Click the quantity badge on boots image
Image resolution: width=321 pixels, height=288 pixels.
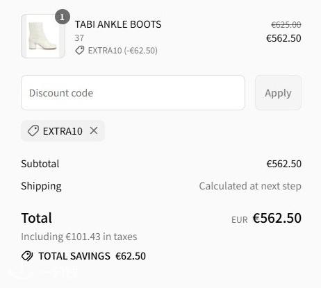pyautogui.click(x=63, y=17)
